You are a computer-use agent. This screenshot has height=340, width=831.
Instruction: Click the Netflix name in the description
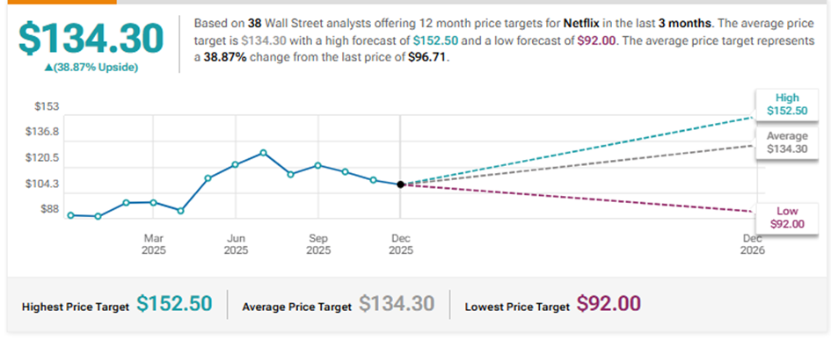(x=580, y=24)
